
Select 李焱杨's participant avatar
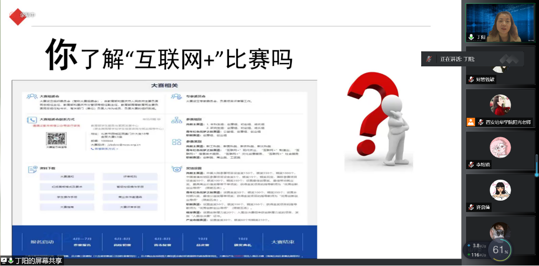click(500, 147)
